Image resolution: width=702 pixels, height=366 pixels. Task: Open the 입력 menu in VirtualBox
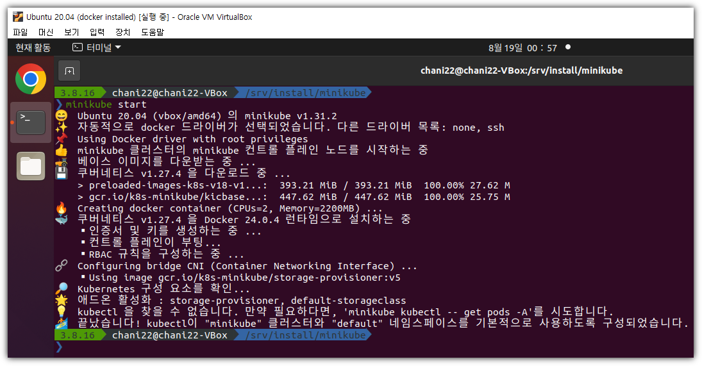point(97,32)
